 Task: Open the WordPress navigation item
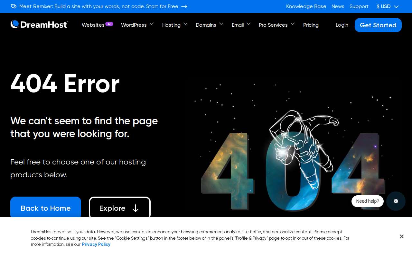pos(134,25)
